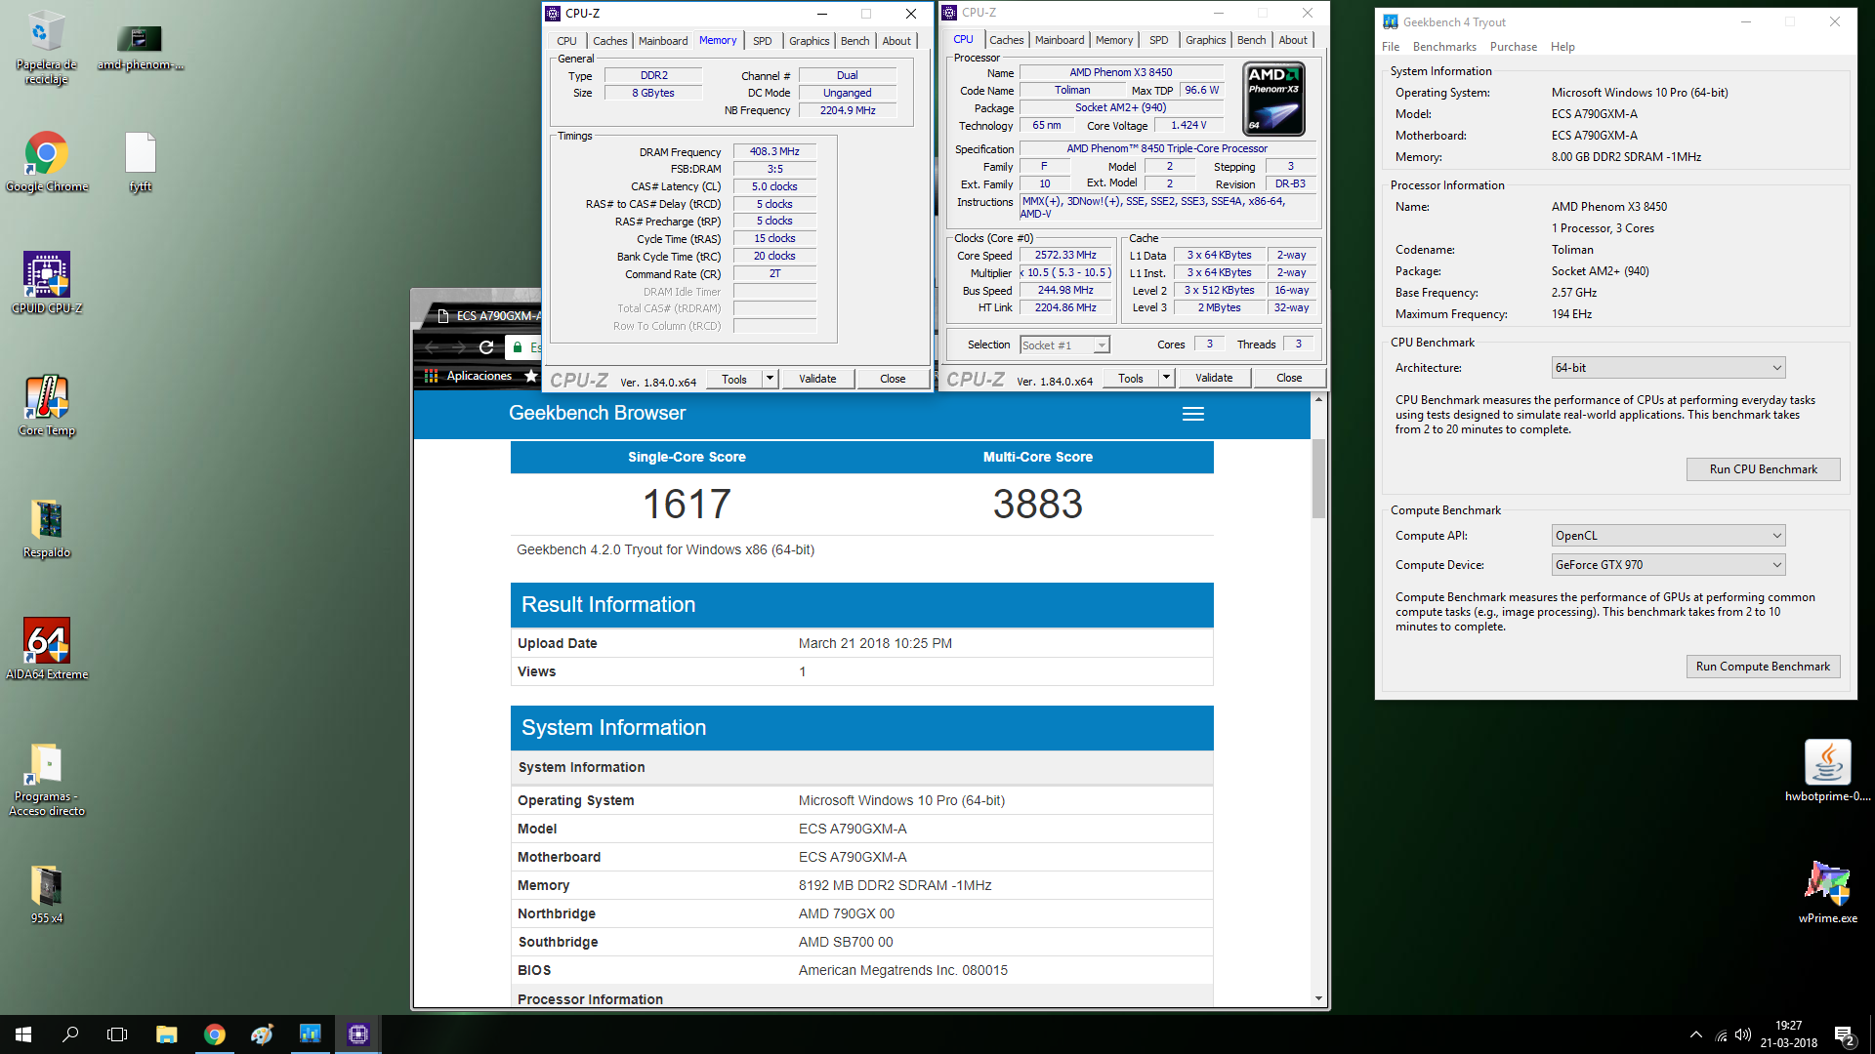Switch to CPU-Z on the taskbar
Viewport: 1875px width, 1054px height.
coord(358,1034)
